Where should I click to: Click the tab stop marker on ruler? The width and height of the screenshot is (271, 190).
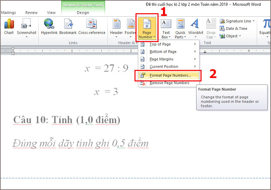[205, 52]
